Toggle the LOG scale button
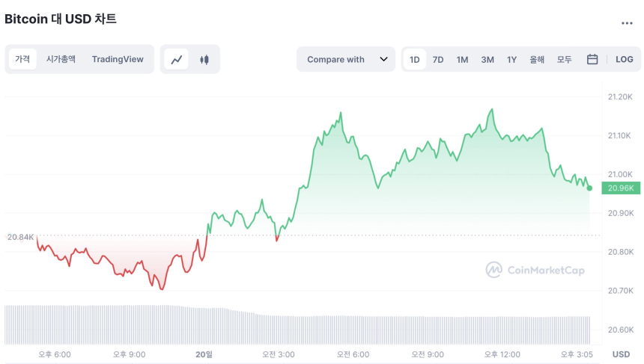Image resolution: width=644 pixels, height=364 pixels. click(x=624, y=59)
